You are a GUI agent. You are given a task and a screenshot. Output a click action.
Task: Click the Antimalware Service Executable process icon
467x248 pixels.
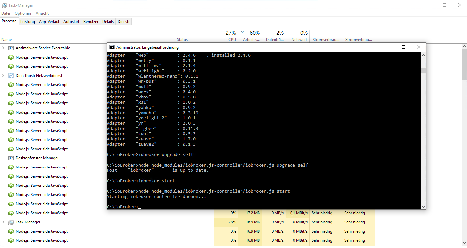point(11,48)
